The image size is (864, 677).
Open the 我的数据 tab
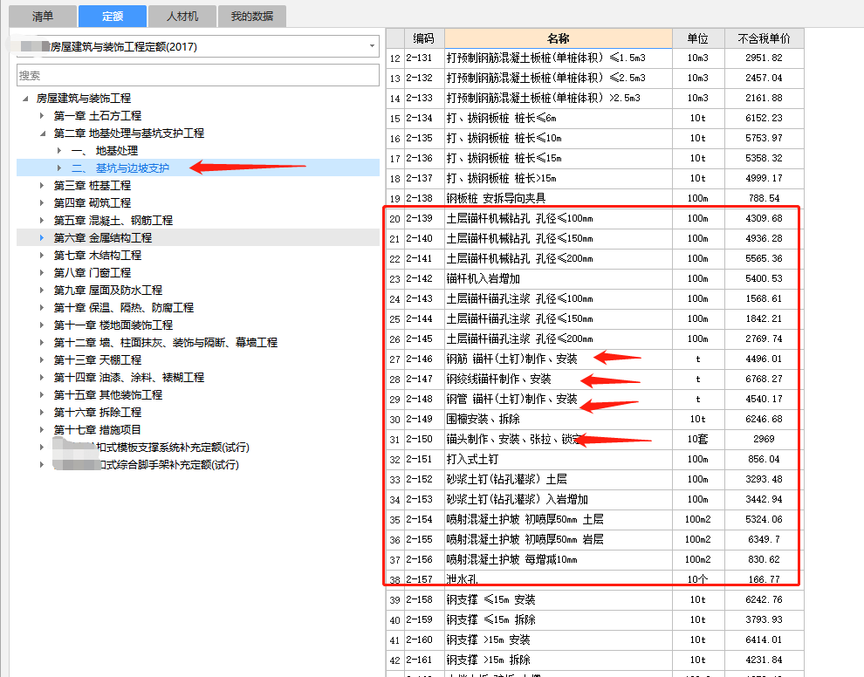252,16
